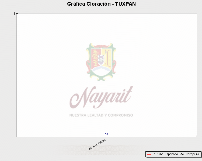Select the cursive Nayarit logo text
Viewport: 202px width, 161px height.
coord(101,97)
